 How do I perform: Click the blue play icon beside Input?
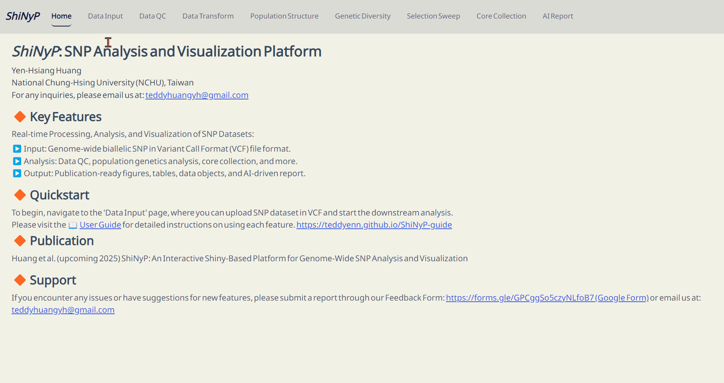(17, 149)
